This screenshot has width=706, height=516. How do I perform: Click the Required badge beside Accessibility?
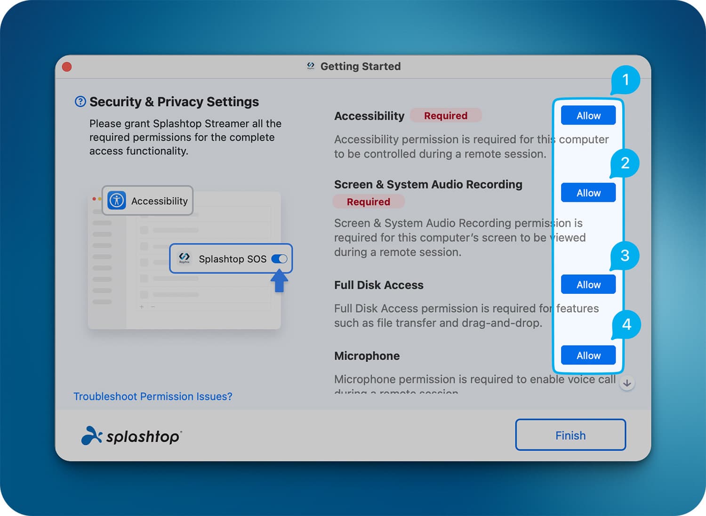coord(445,116)
